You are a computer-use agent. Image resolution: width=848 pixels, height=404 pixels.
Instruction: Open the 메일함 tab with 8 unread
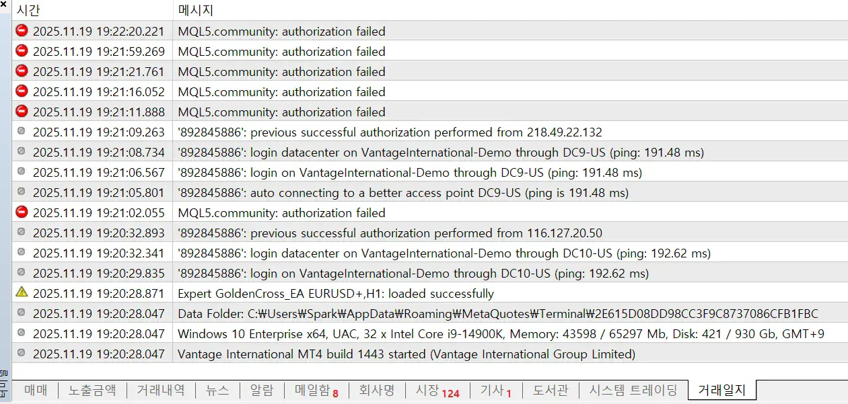pyautogui.click(x=316, y=390)
